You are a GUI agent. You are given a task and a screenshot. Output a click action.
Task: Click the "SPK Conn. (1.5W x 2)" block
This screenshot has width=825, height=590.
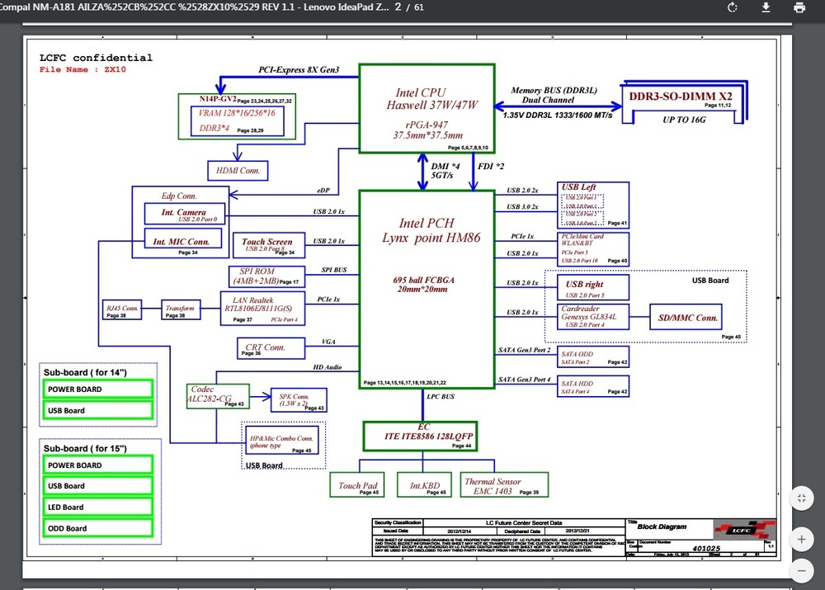(x=299, y=400)
